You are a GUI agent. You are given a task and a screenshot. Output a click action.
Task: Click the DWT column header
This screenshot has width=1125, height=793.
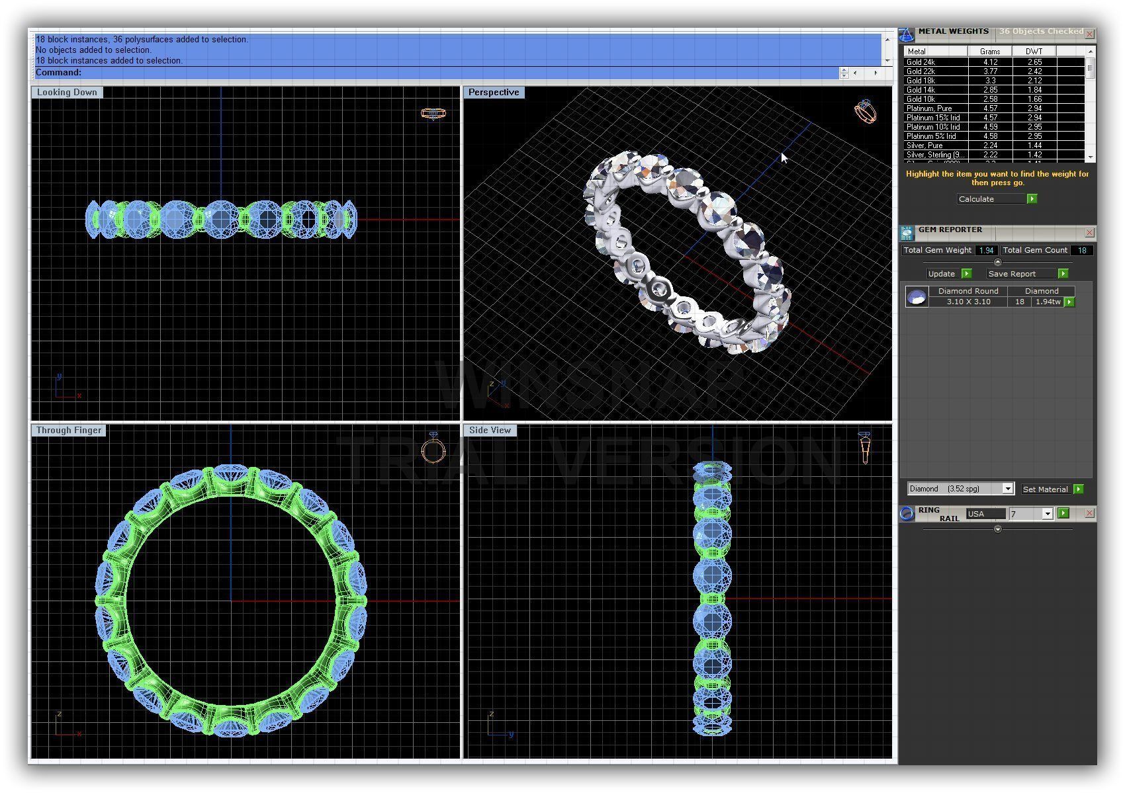coord(1034,52)
